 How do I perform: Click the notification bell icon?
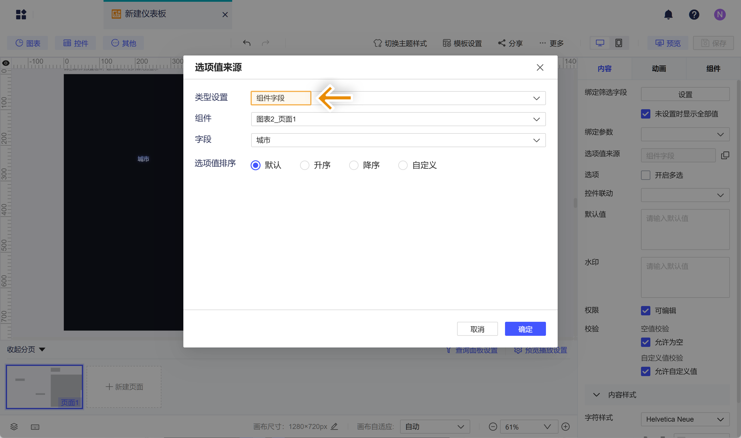(x=668, y=15)
